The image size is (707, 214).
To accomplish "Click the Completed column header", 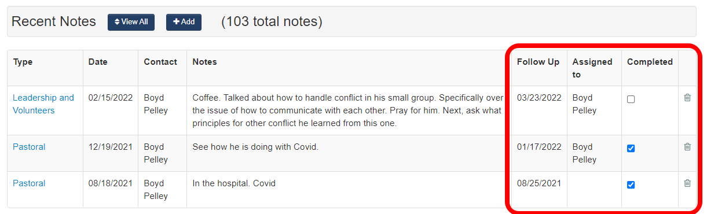I will click(650, 62).
